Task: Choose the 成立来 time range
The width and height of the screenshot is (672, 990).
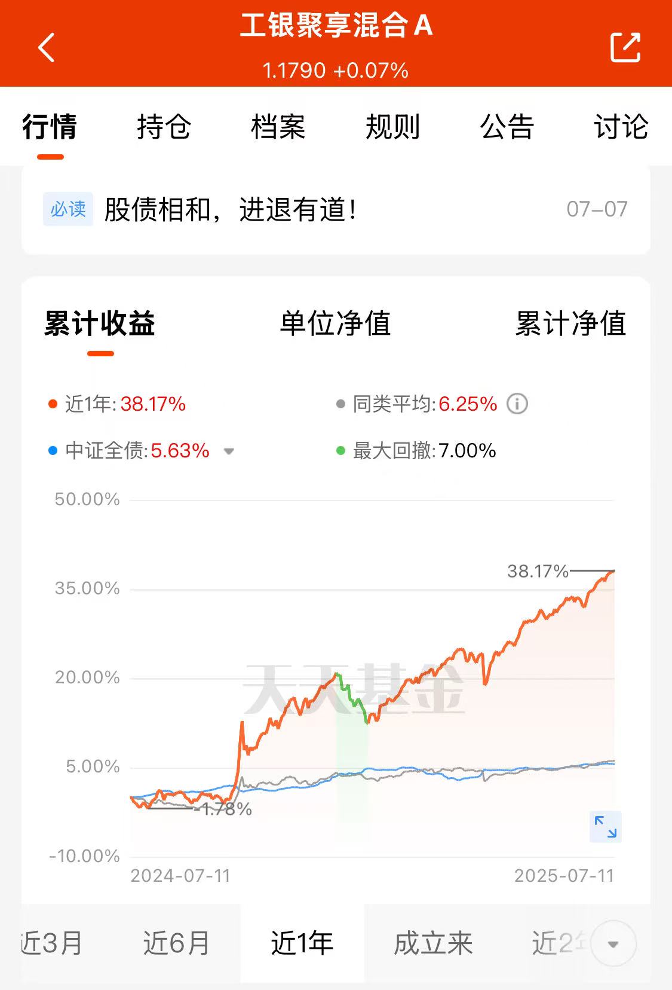Action: [434, 943]
